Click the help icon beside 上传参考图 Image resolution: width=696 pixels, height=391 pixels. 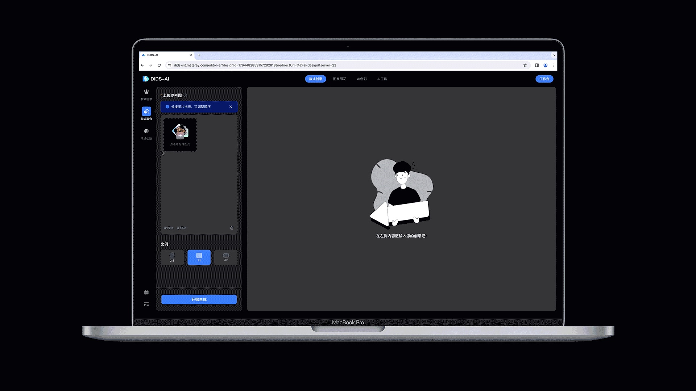186,96
